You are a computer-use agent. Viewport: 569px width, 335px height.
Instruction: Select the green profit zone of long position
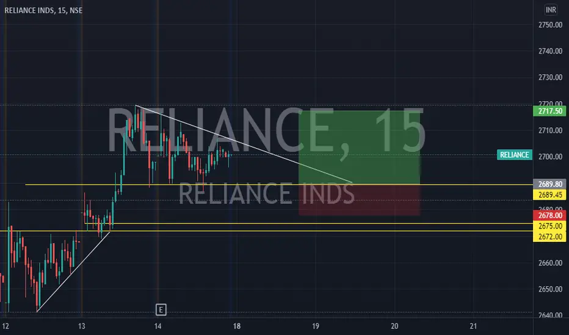click(359, 147)
